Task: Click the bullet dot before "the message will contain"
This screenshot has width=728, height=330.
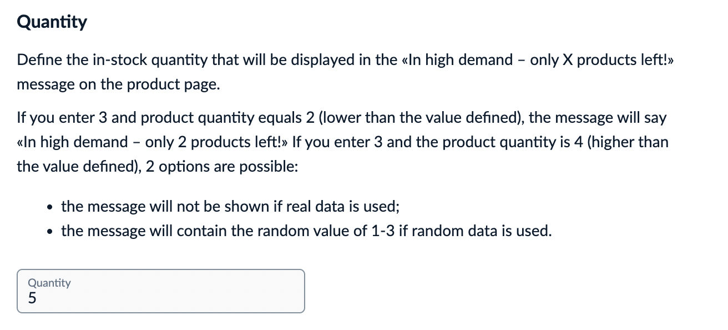Action: [x=50, y=232]
